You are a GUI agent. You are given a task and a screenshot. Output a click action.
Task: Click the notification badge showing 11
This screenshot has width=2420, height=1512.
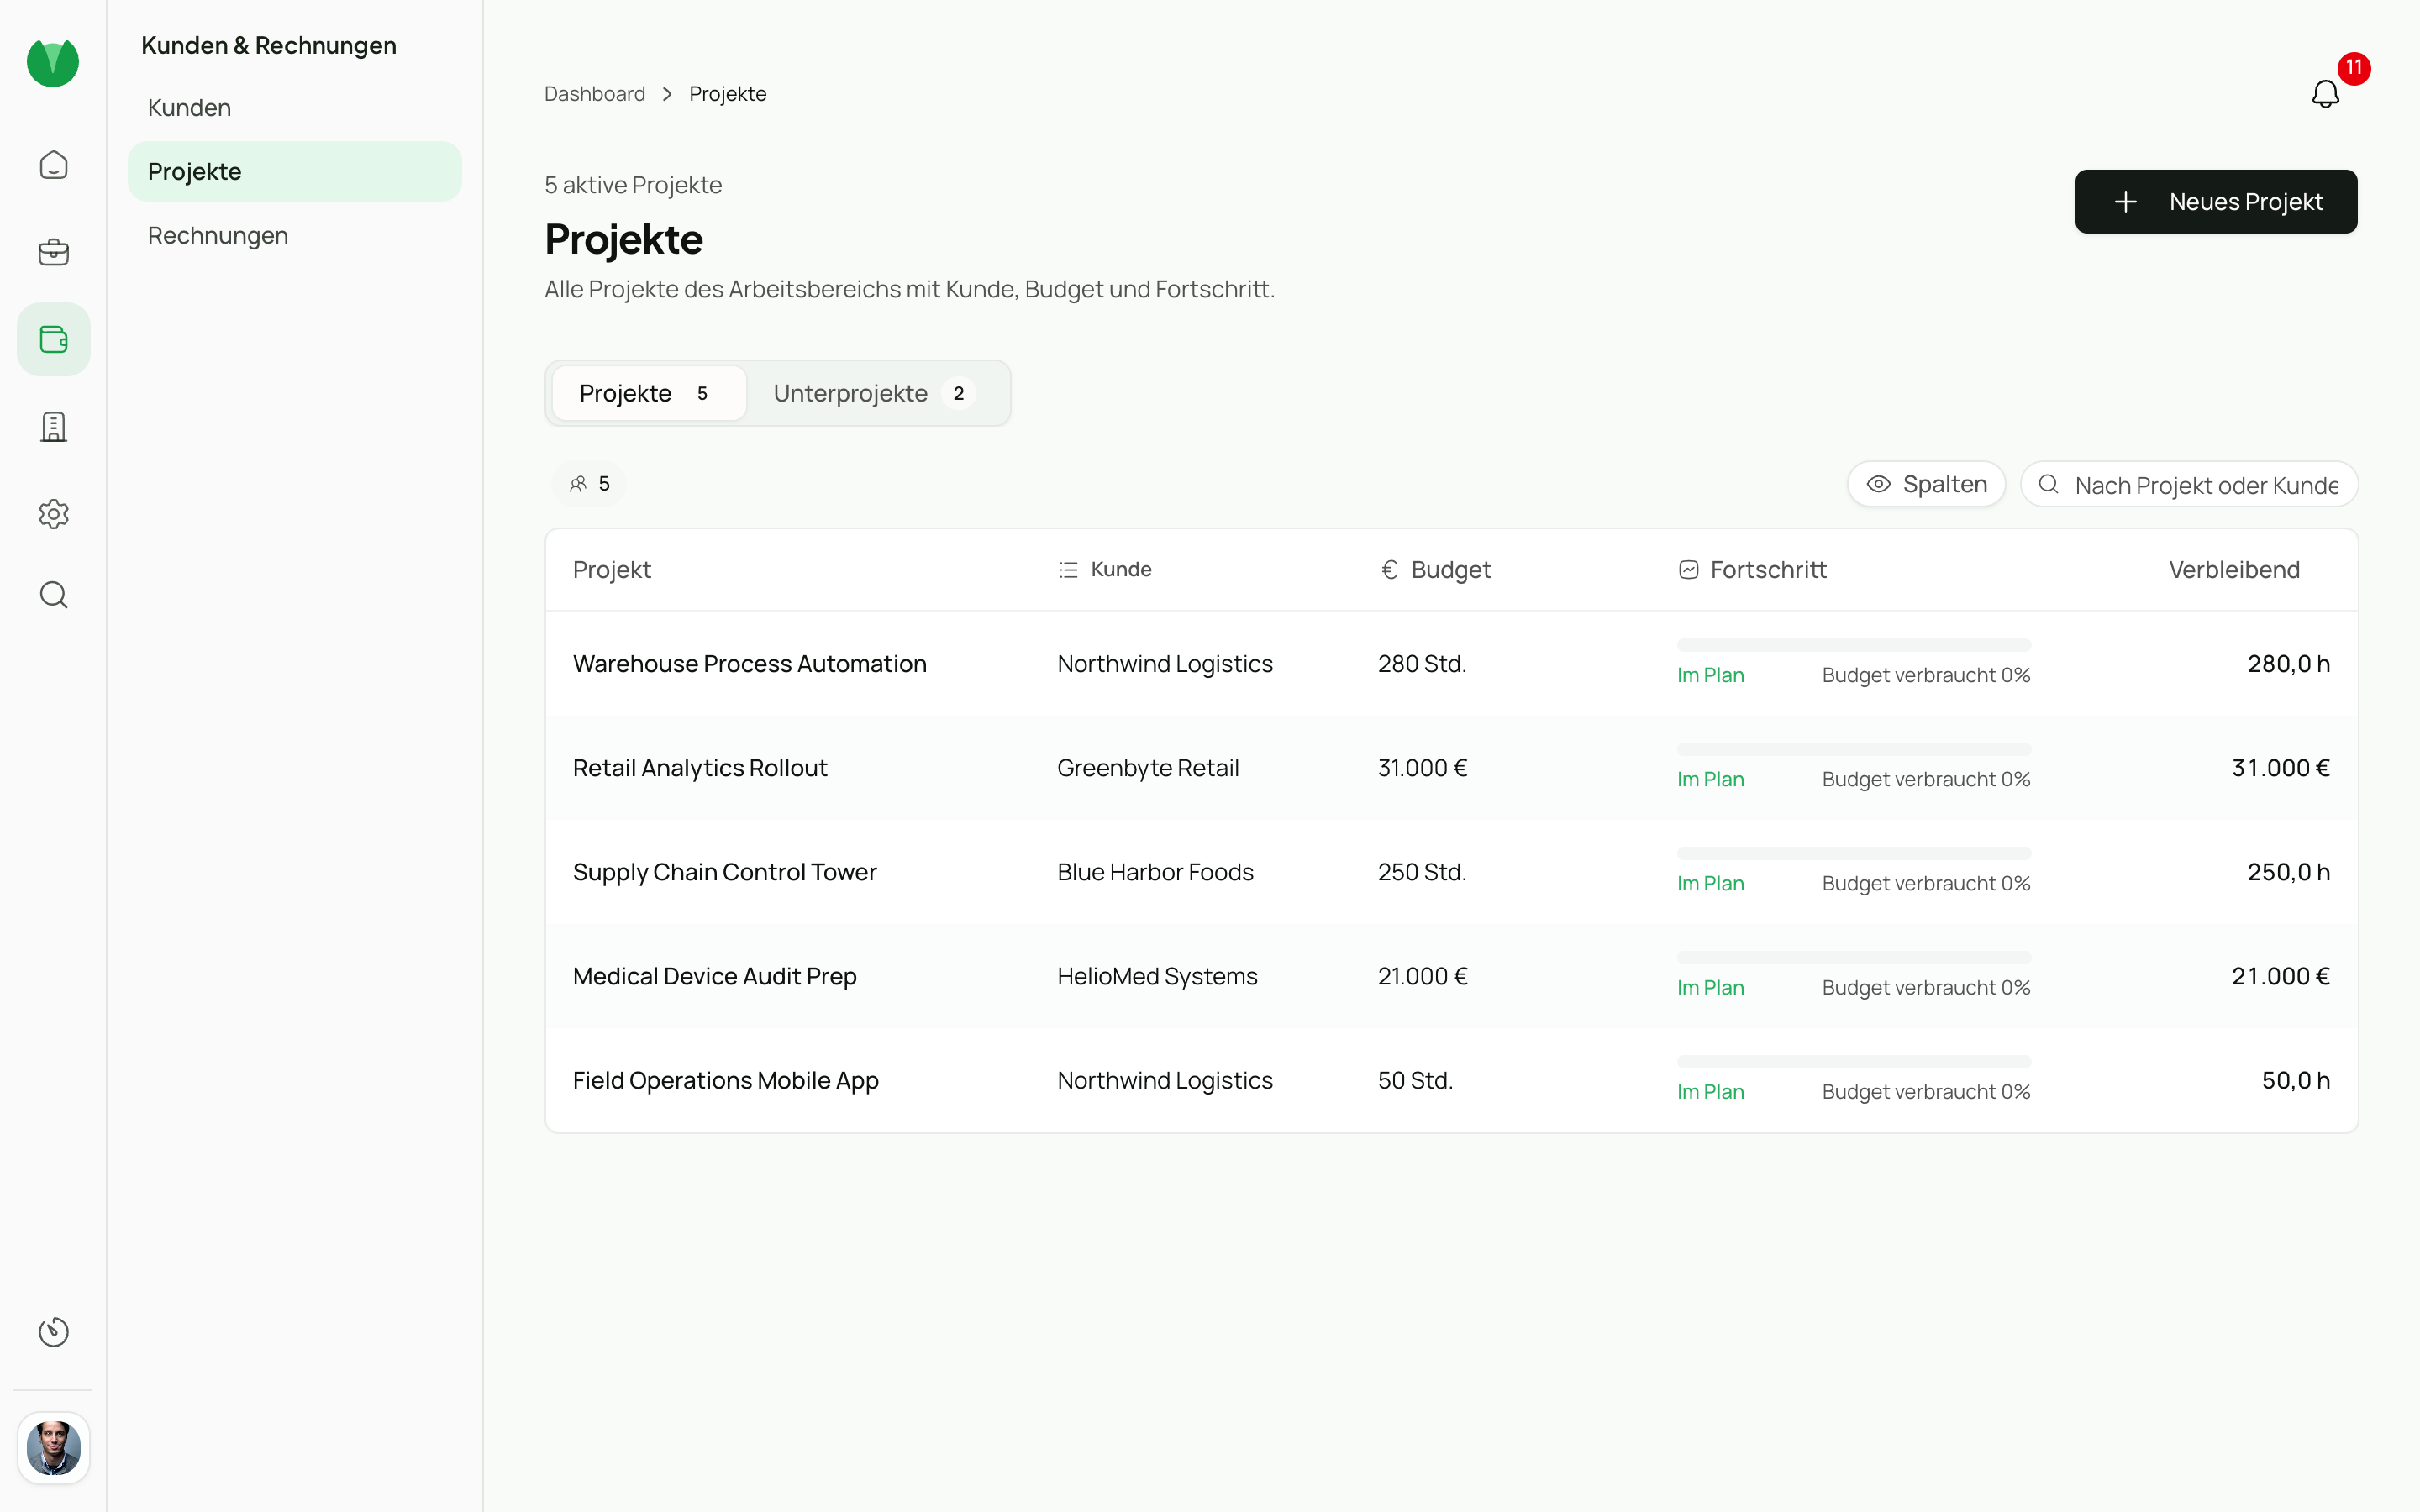2354,68
